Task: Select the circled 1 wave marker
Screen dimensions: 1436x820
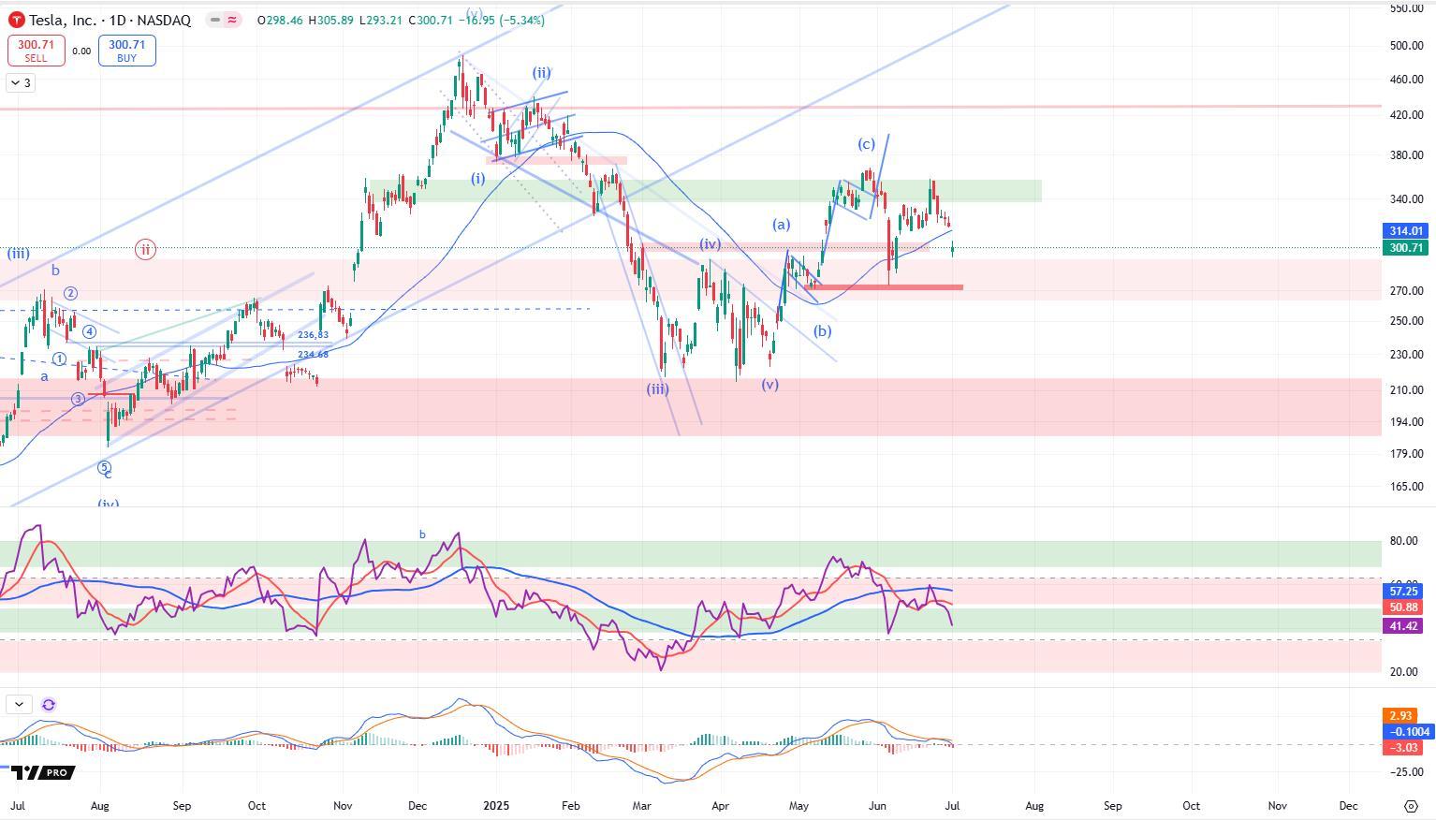Action: click(59, 359)
